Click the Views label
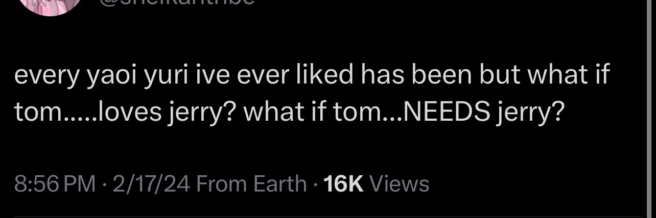Screen dimensions: 656x218 (399, 184)
